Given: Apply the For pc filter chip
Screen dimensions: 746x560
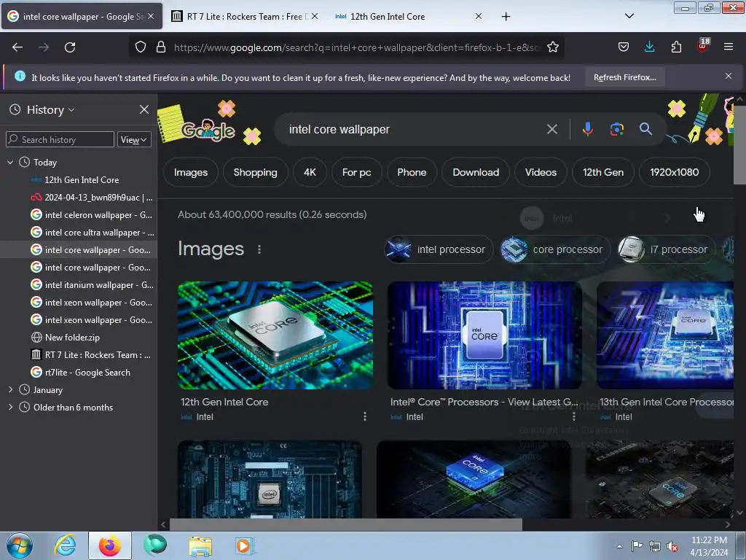Looking at the screenshot, I should (x=356, y=172).
